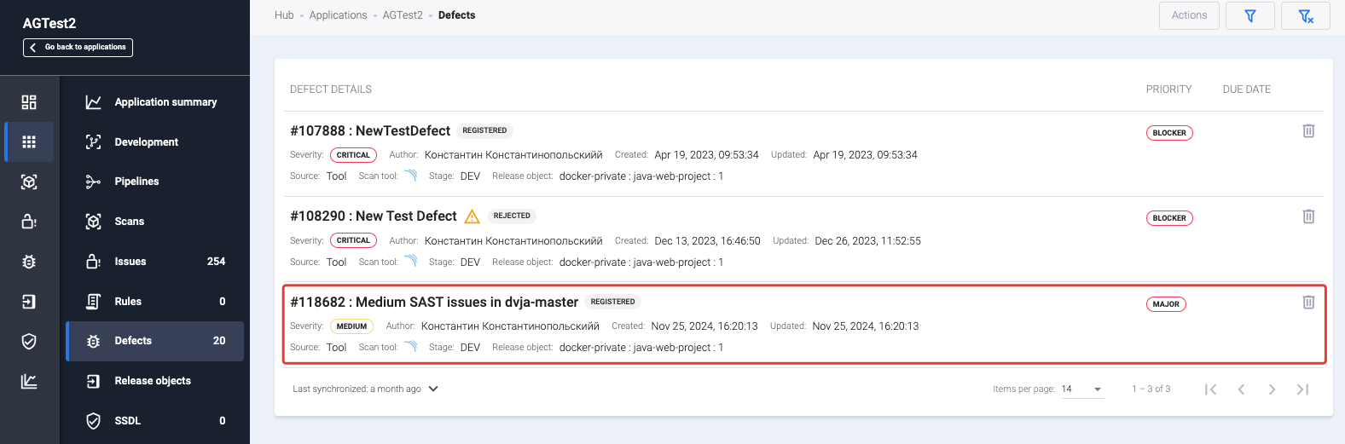This screenshot has width=1345, height=444.
Task: Open Application summary in the sidebar
Action: pos(165,102)
